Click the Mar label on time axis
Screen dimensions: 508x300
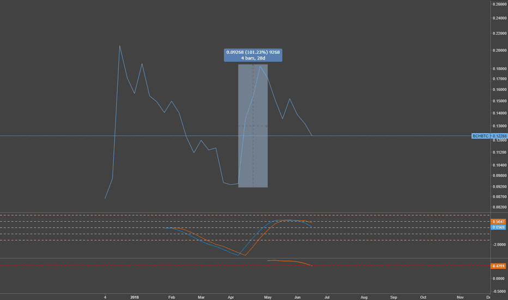[201, 297]
